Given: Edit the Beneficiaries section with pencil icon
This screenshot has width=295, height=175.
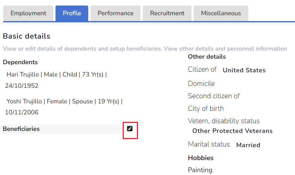Looking at the screenshot, I should tap(130, 129).
